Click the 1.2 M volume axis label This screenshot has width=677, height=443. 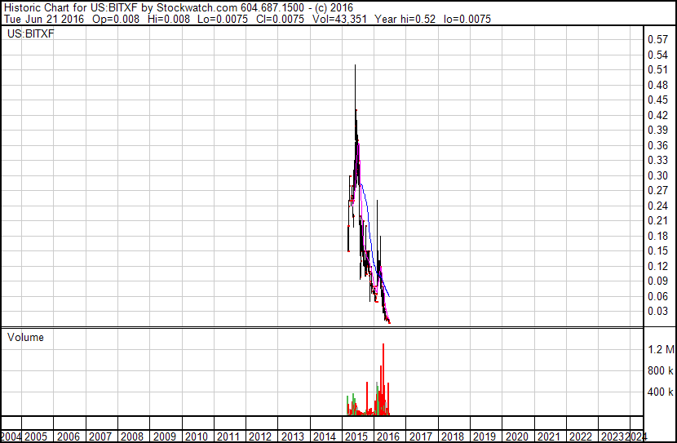(x=661, y=349)
